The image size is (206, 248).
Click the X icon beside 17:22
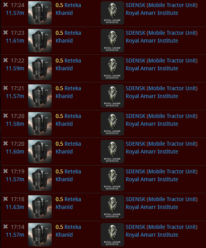click(x=5, y=60)
